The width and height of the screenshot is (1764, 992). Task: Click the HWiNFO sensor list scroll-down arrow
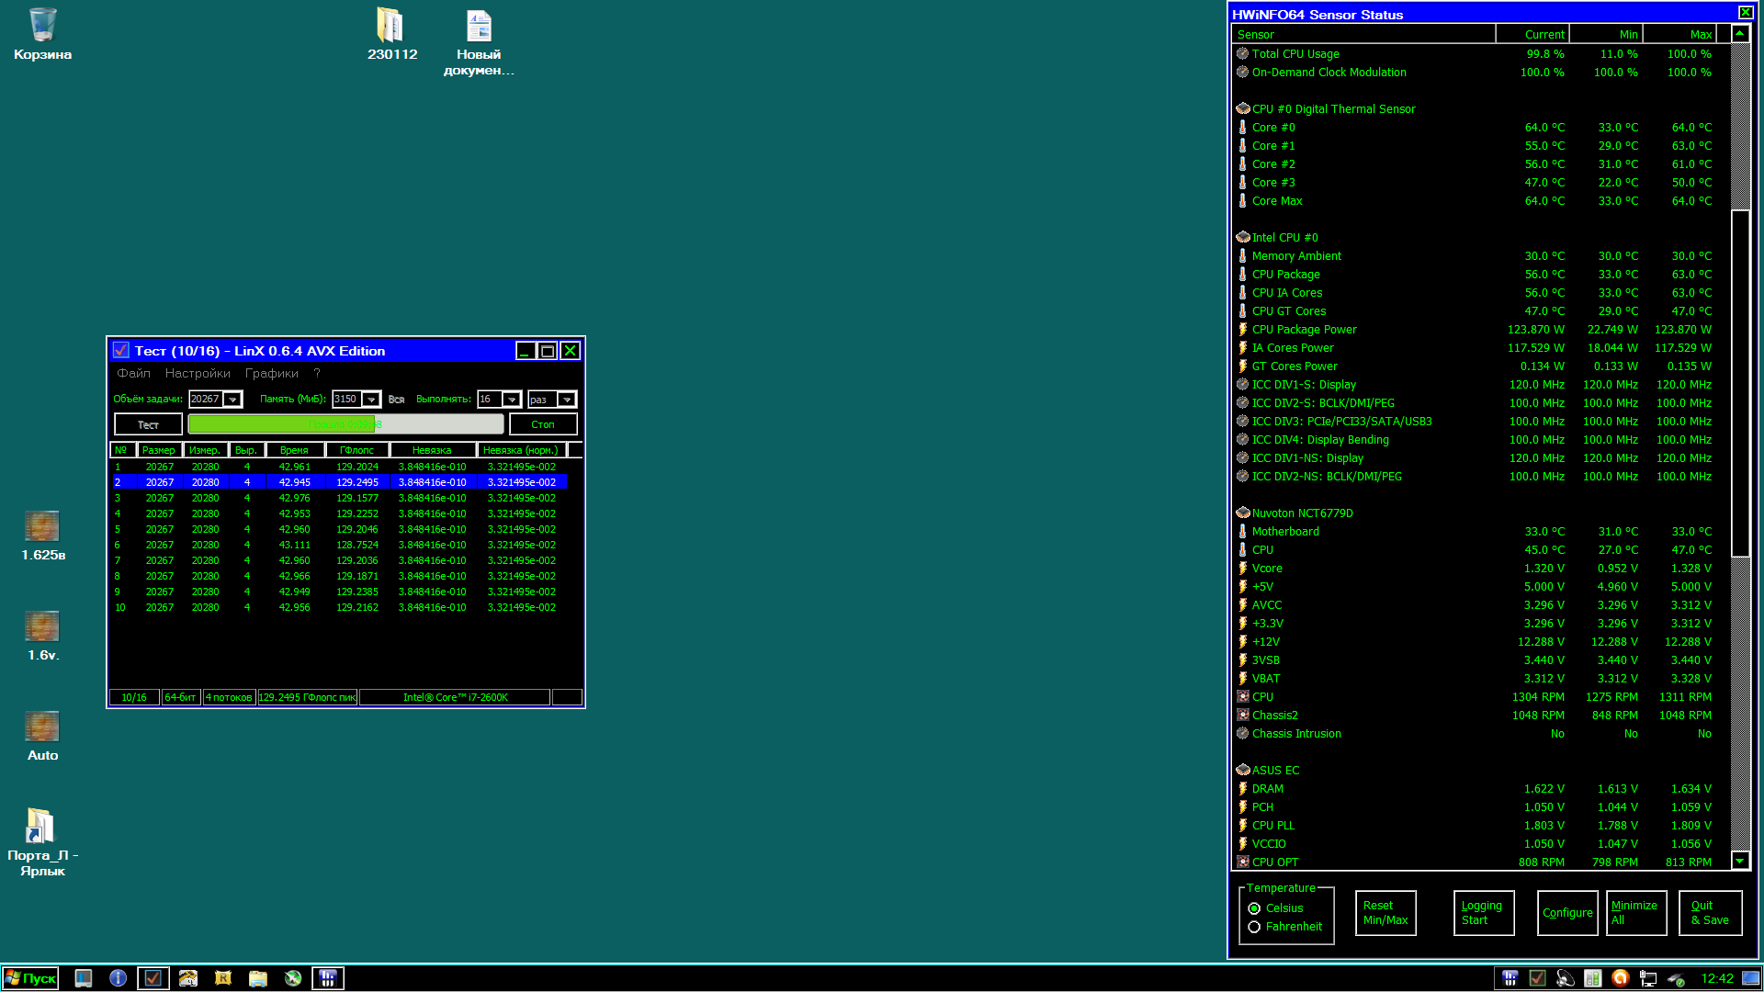tap(1740, 861)
